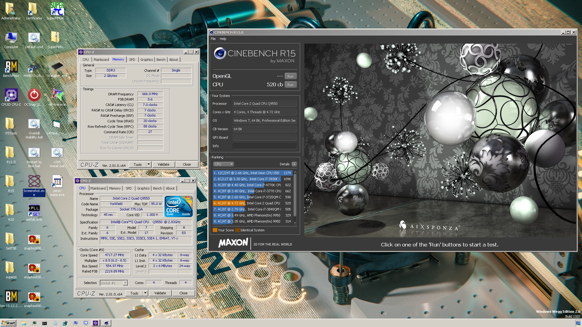The image size is (582, 327).
Task: Open the SetFSB folder on the desktop
Action: click(11, 241)
